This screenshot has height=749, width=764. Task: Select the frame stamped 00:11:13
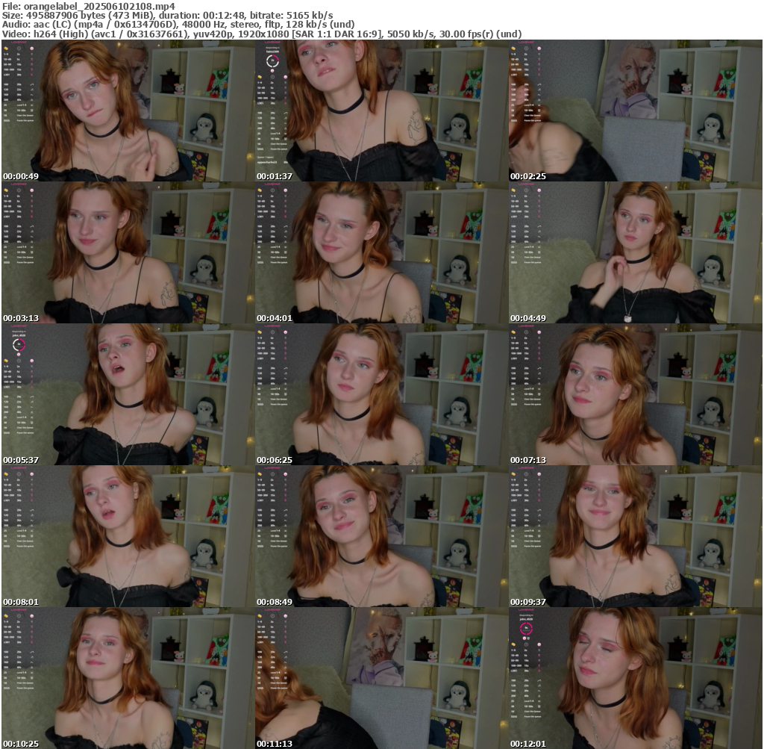[381, 678]
